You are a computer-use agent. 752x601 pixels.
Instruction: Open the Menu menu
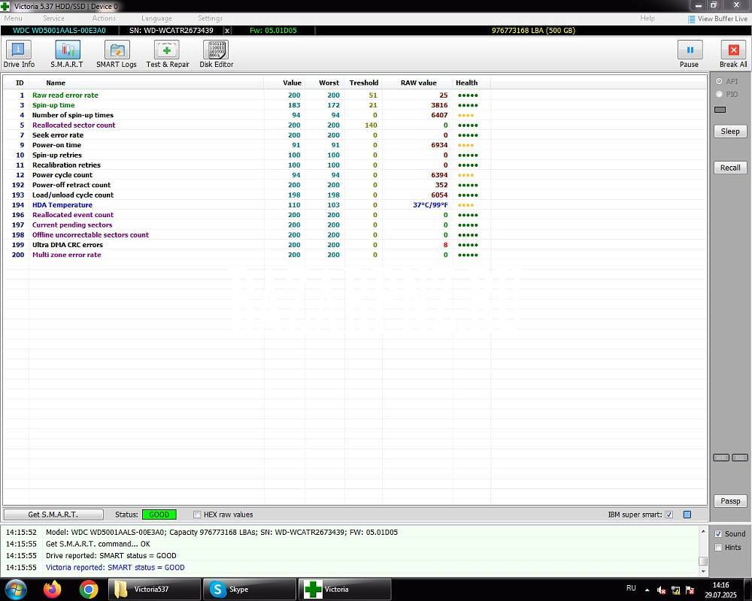click(13, 18)
